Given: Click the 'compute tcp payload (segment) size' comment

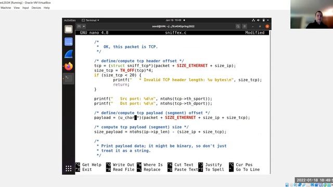Looking at the screenshot, I should (x=142, y=127).
